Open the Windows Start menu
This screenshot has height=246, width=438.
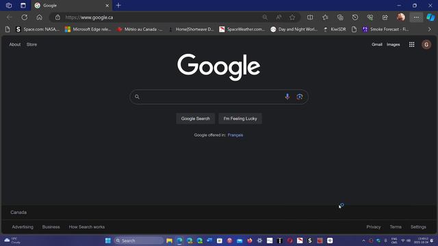tap(108, 241)
